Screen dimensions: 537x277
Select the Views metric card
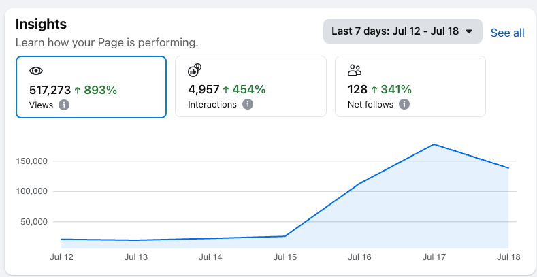(x=91, y=86)
